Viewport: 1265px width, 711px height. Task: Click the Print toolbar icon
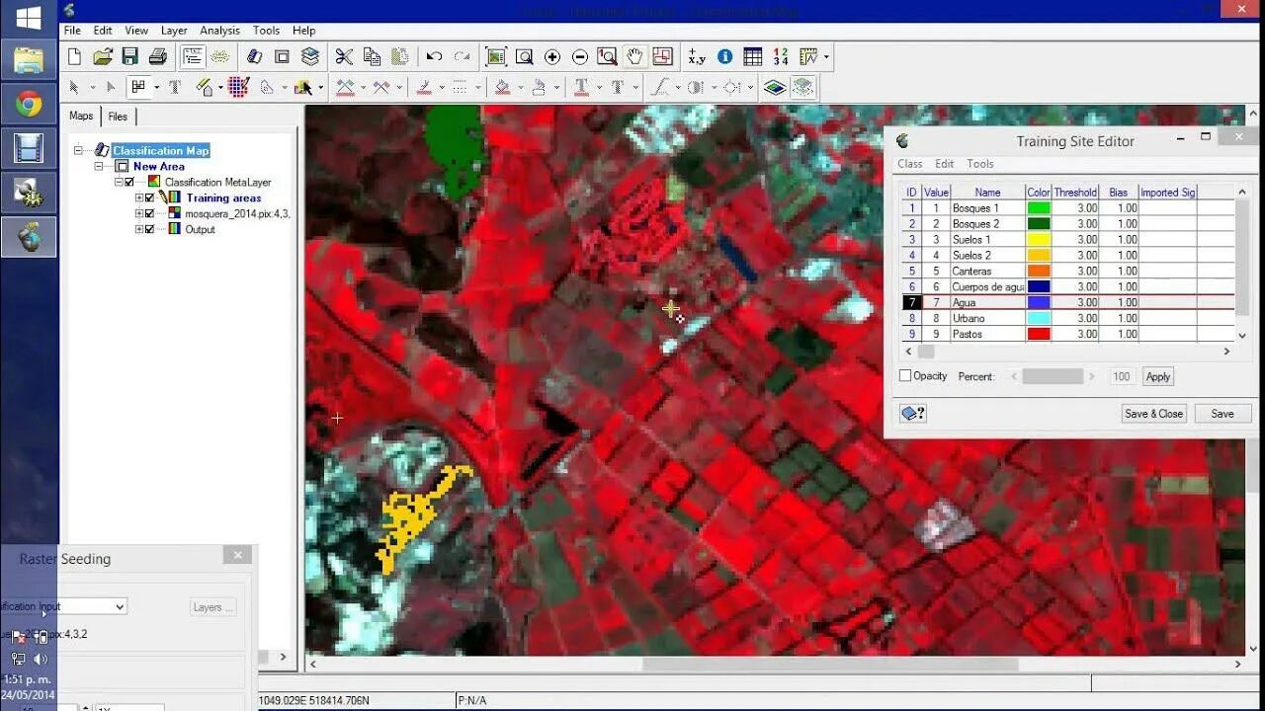157,57
